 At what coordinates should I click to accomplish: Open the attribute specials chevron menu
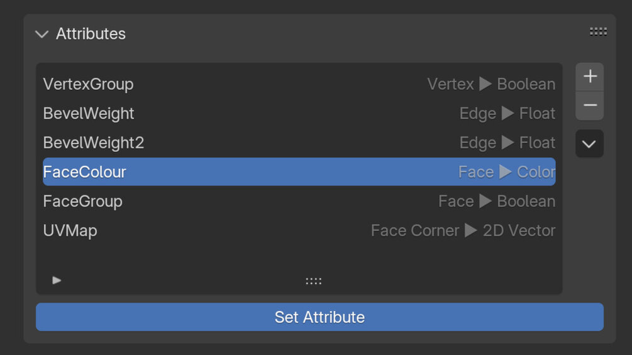(x=589, y=144)
